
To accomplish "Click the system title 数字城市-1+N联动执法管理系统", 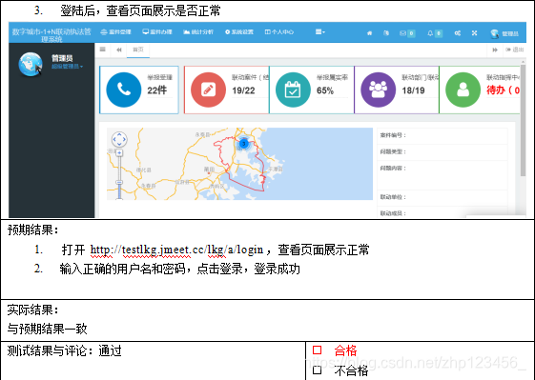I will [51, 35].
